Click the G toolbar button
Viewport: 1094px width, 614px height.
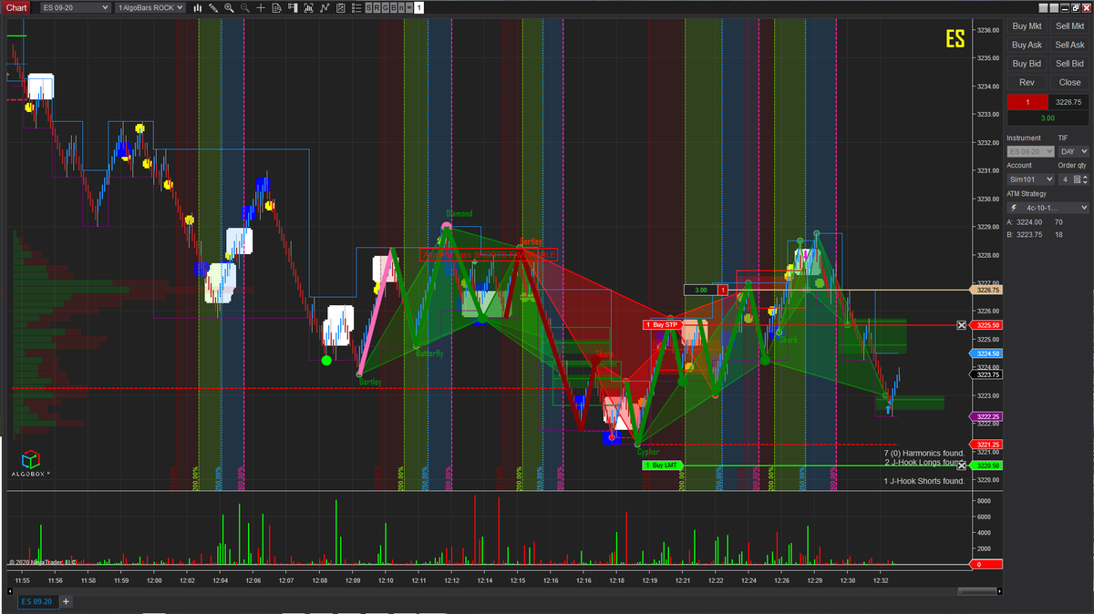(x=386, y=8)
